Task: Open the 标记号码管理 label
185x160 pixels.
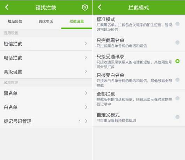Action: [x=17, y=121]
